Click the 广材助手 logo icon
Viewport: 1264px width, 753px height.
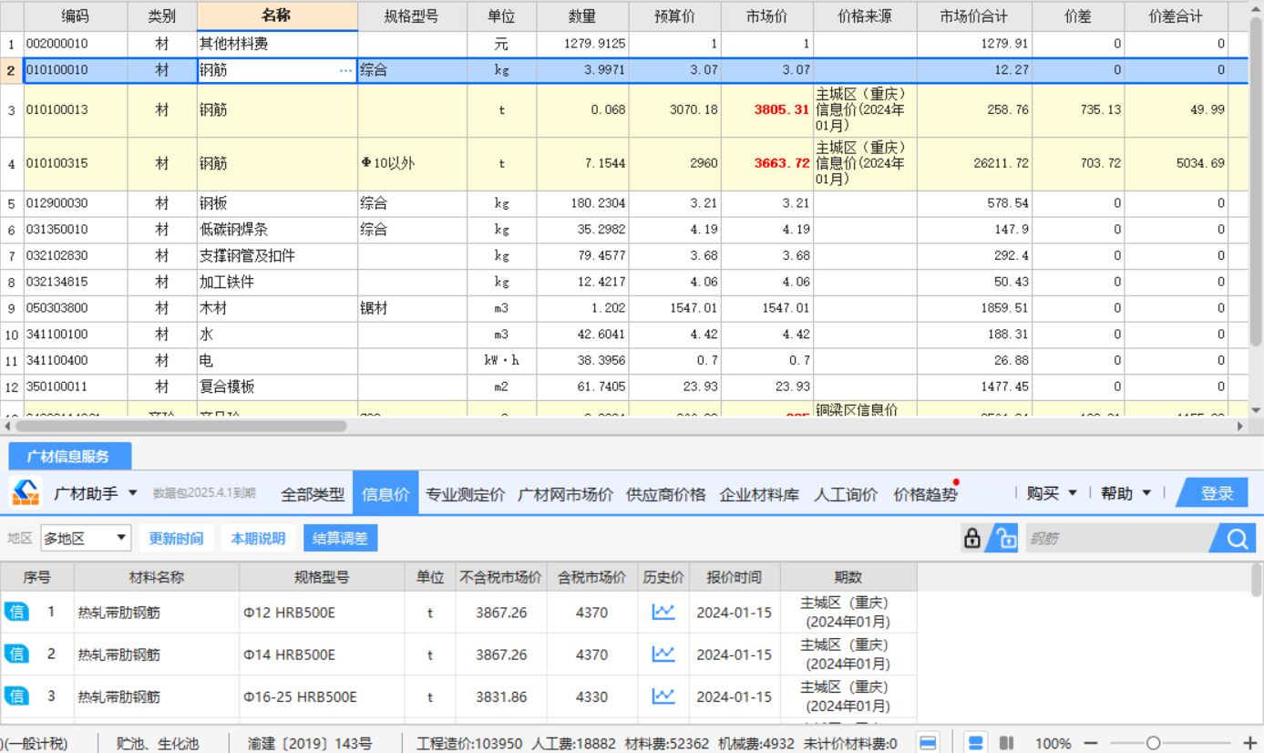[x=26, y=492]
